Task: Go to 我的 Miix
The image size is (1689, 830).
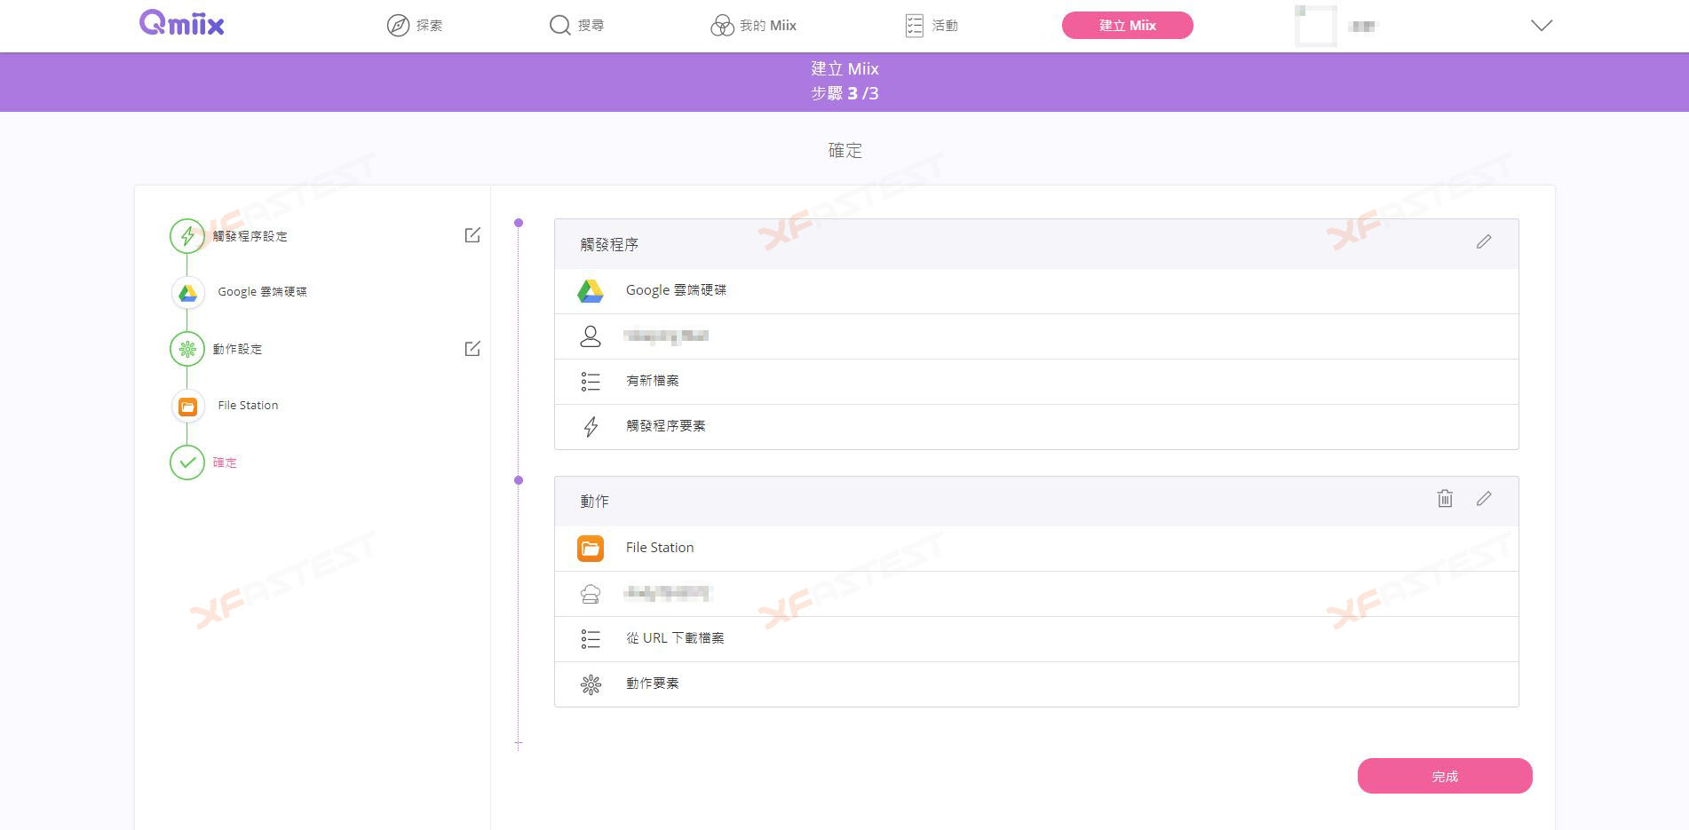Action: (753, 26)
